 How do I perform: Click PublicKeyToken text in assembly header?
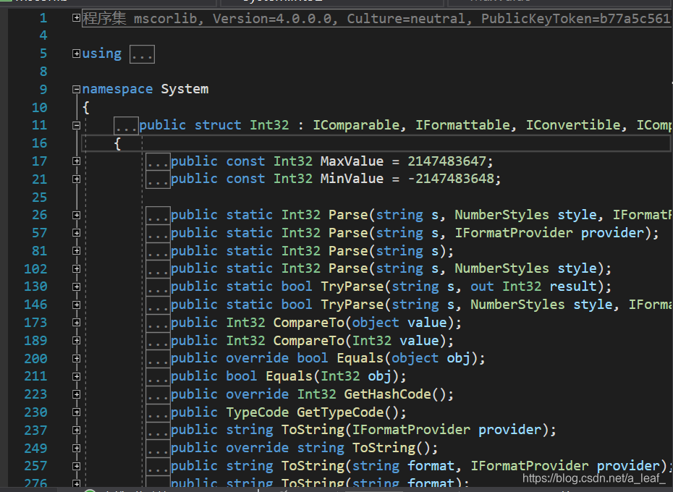[538, 19]
